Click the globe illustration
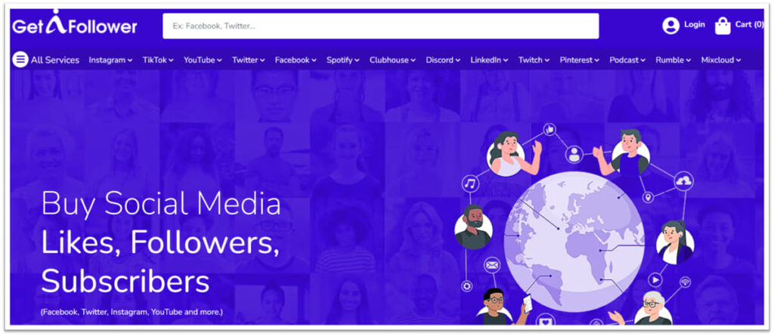774x336 pixels. [x=574, y=242]
